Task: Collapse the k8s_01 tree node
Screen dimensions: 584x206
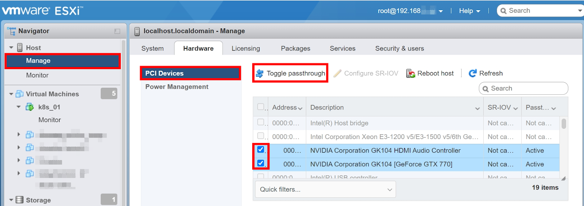Action: point(19,107)
